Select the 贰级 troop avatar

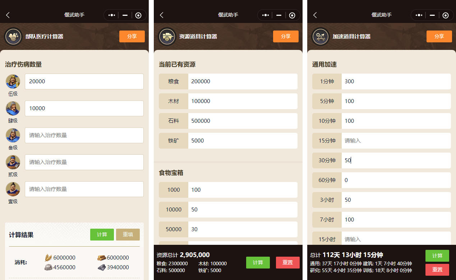pyautogui.click(x=13, y=162)
